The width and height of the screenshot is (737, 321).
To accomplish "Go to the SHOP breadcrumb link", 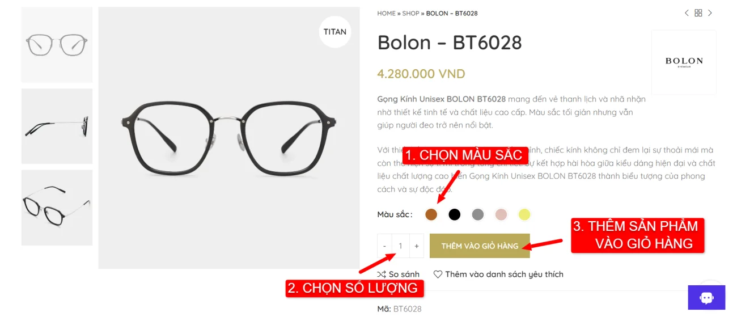I will click(411, 13).
